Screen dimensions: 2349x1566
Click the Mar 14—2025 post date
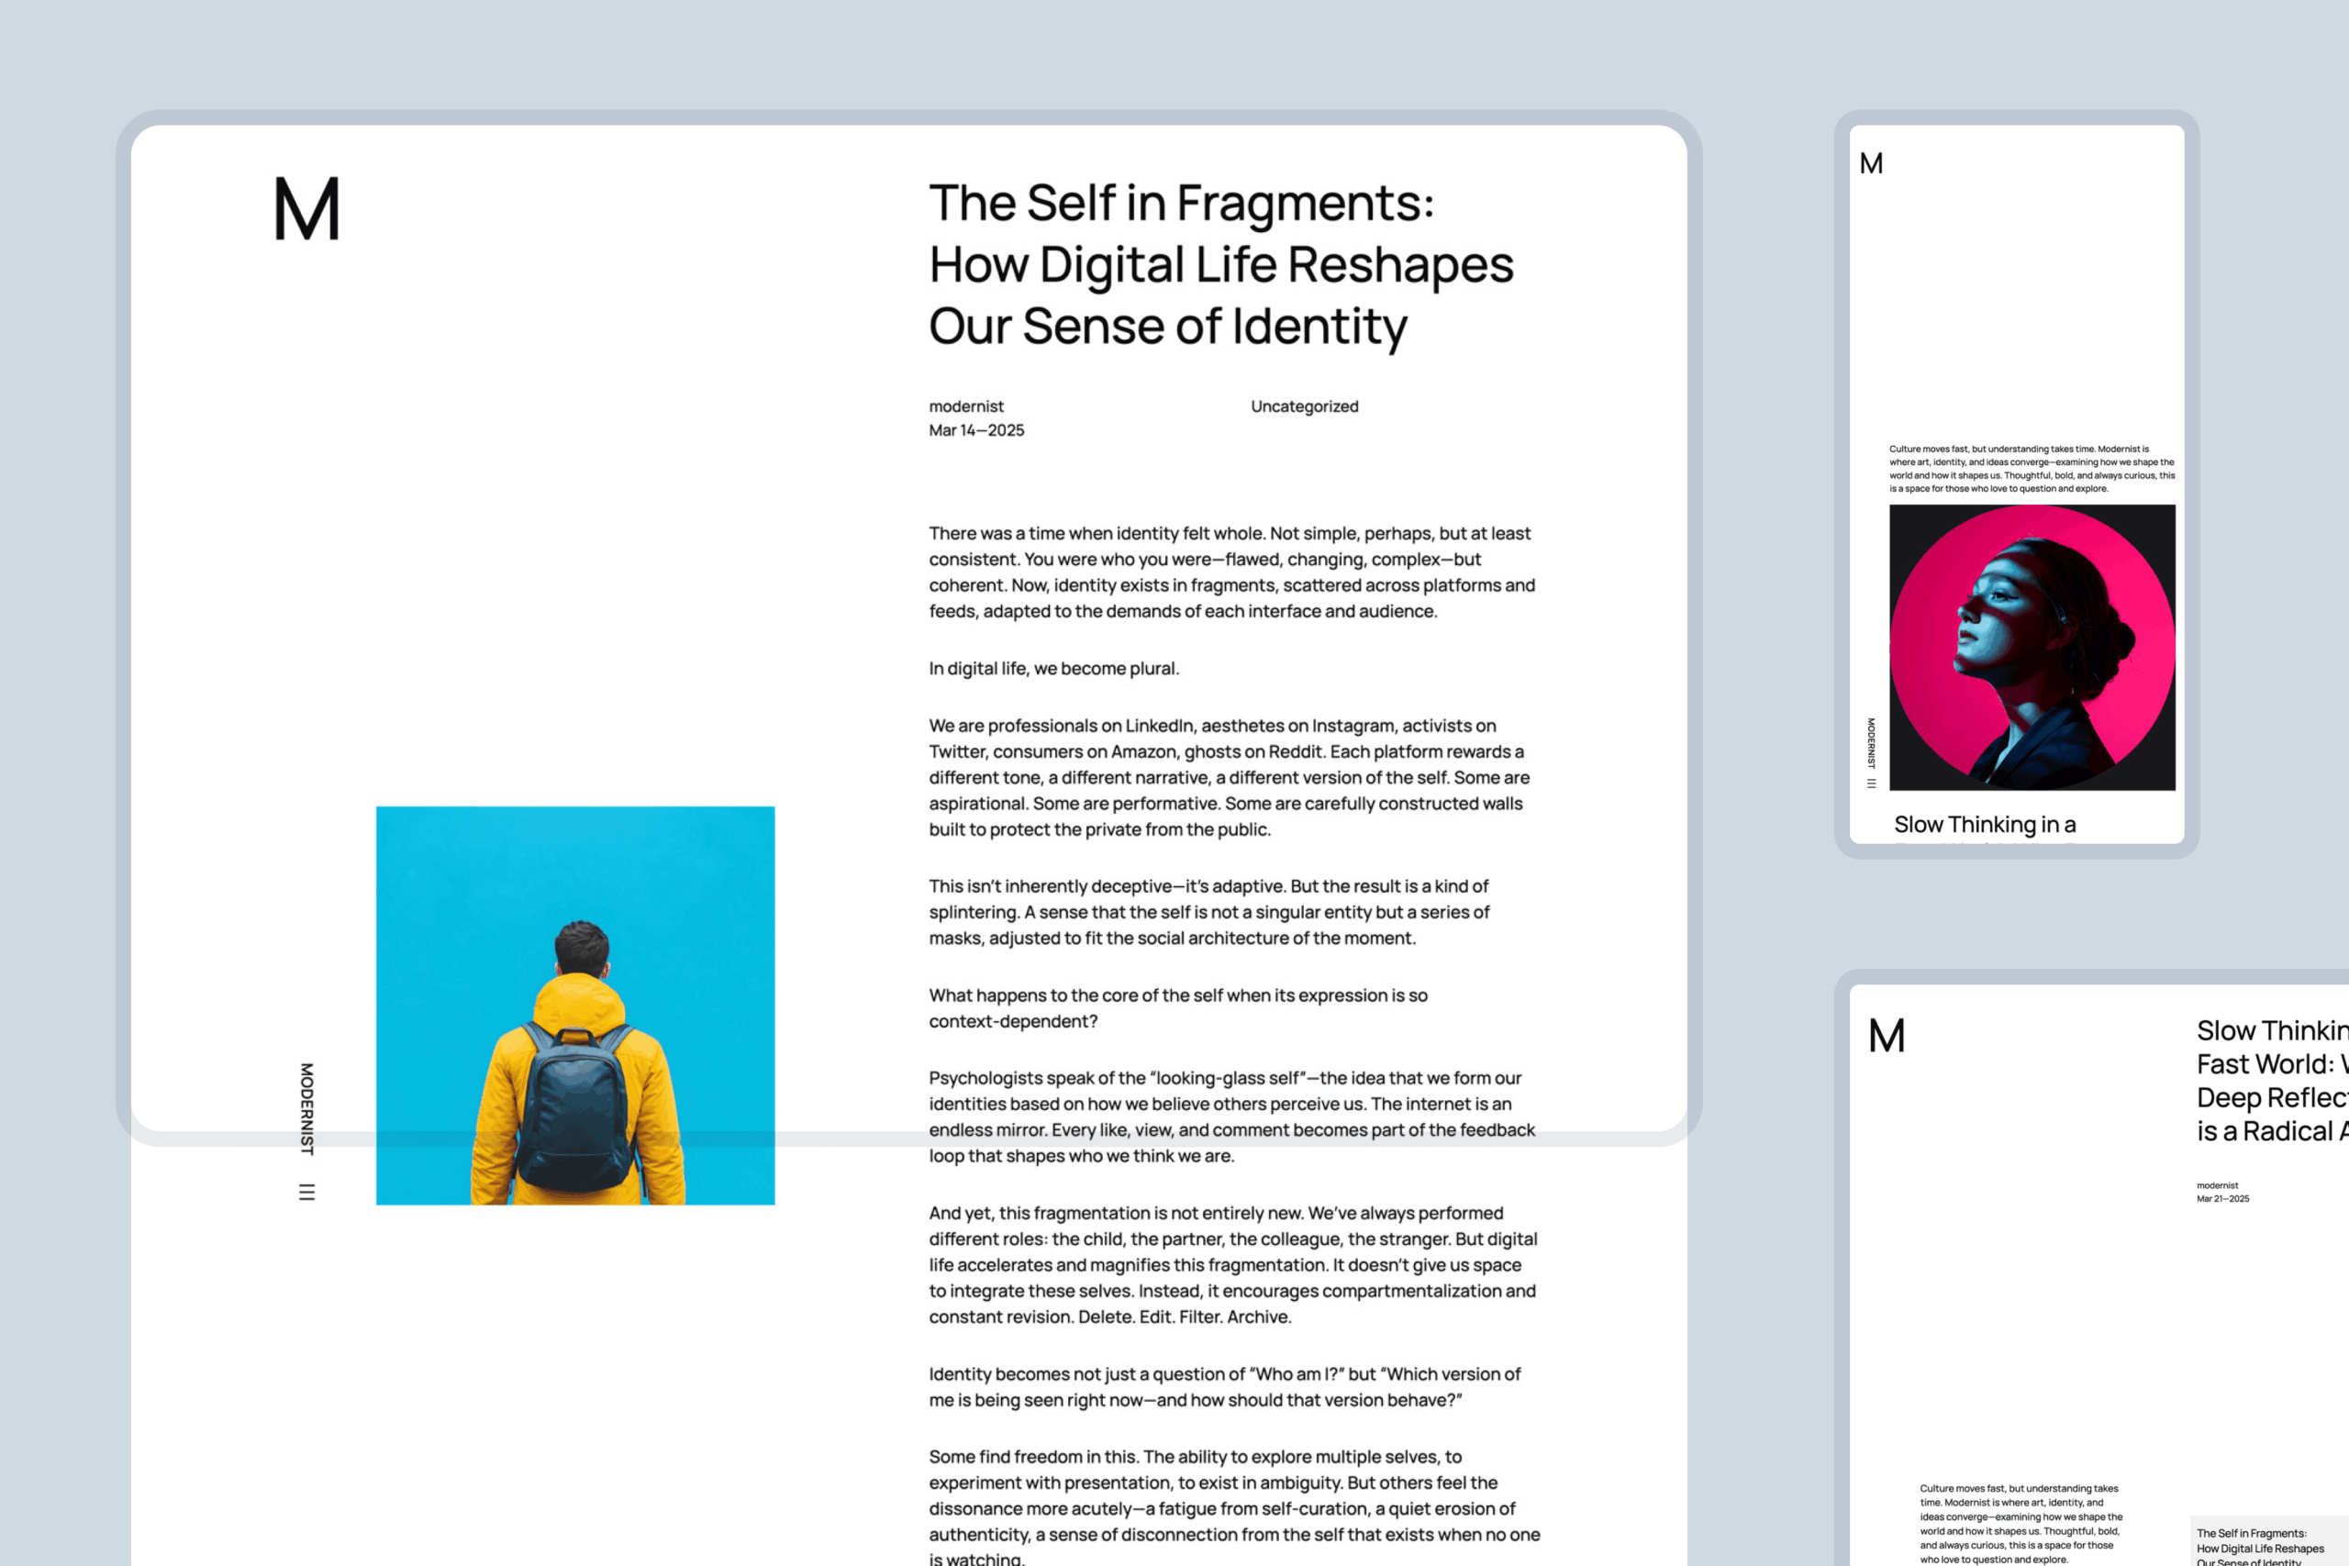(x=975, y=430)
